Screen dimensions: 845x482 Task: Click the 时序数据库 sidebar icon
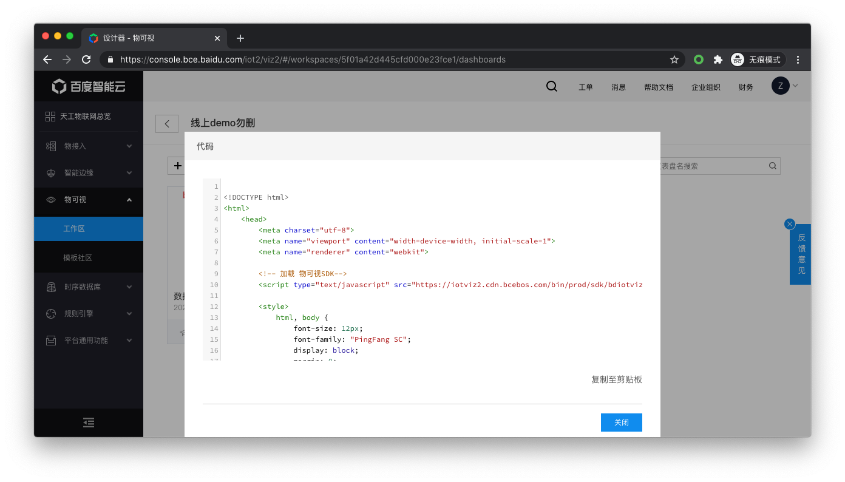point(51,287)
